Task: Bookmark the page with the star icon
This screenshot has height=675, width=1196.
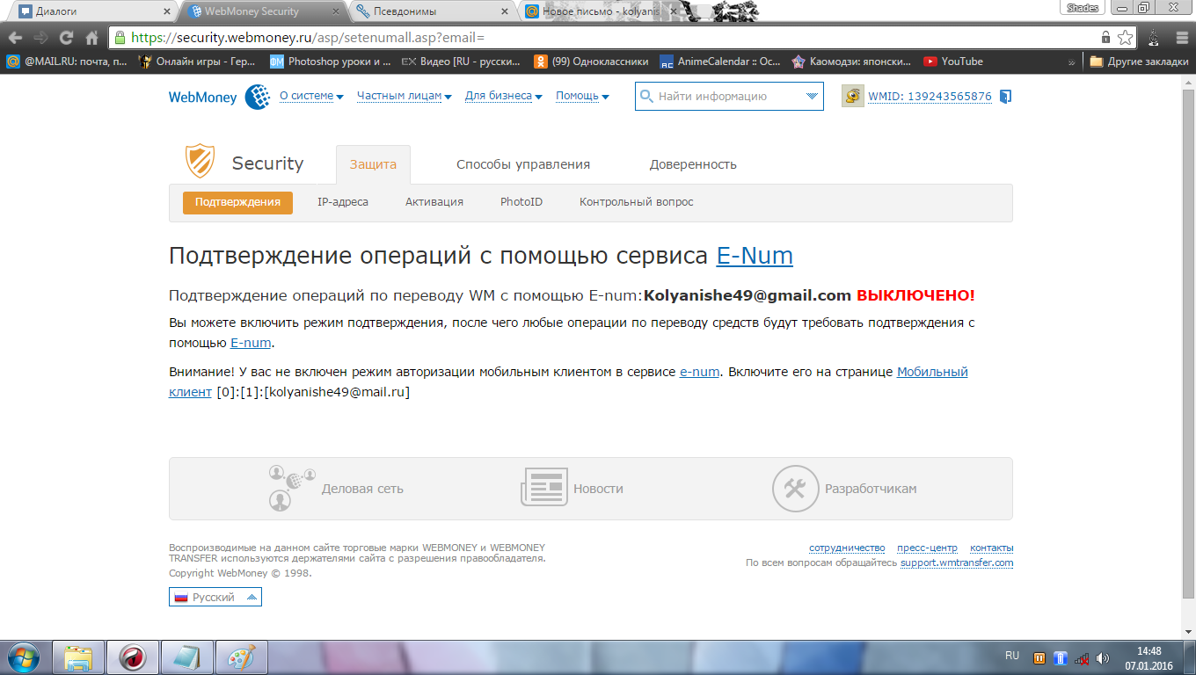Action: point(1125,38)
